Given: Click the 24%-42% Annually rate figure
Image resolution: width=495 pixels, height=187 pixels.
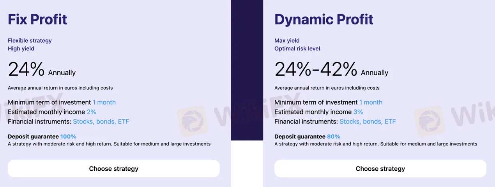Looking at the screenshot, I should (x=316, y=70).
